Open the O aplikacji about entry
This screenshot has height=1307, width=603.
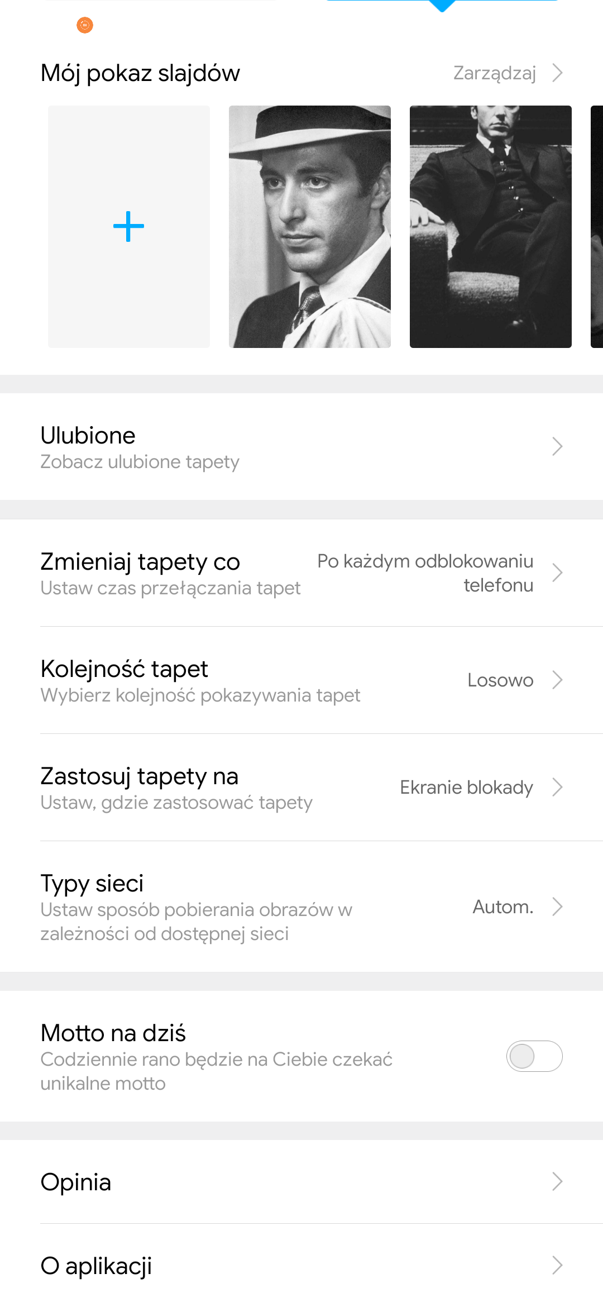(96, 1266)
